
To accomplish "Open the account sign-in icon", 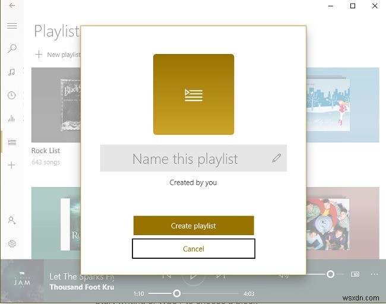I will pos(12,220).
